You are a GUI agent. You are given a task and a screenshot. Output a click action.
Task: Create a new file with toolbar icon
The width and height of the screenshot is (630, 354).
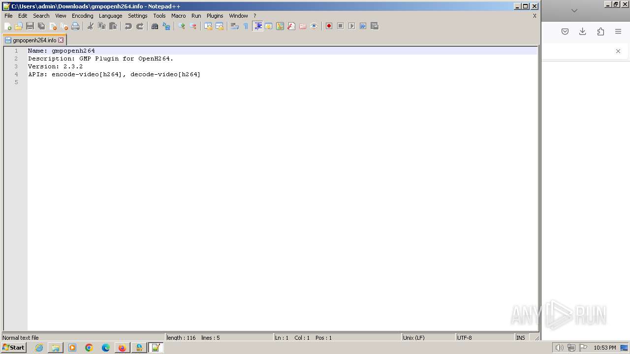tap(8, 26)
